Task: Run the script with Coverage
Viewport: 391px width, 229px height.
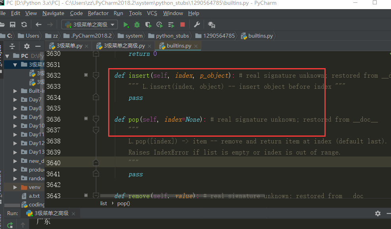Action: tap(149, 24)
